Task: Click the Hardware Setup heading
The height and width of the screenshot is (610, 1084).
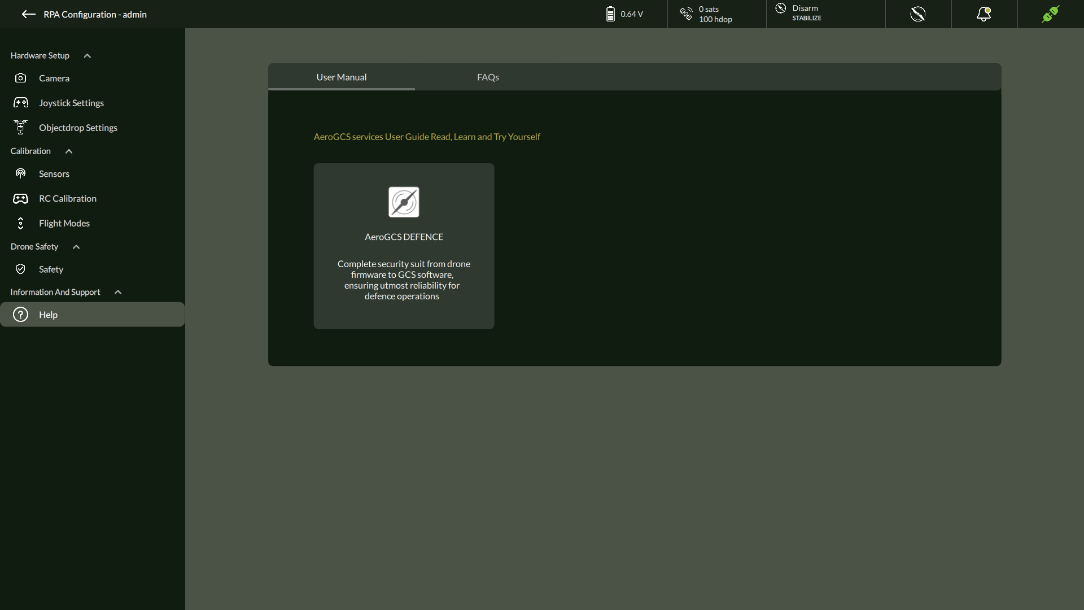Action: pos(40,55)
